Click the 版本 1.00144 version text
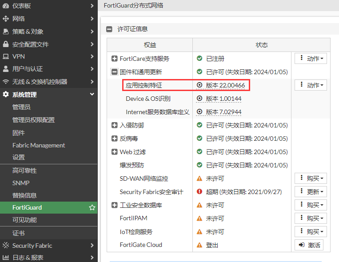Image resolution: width=339 pixels, height=262 pixels. point(223,99)
